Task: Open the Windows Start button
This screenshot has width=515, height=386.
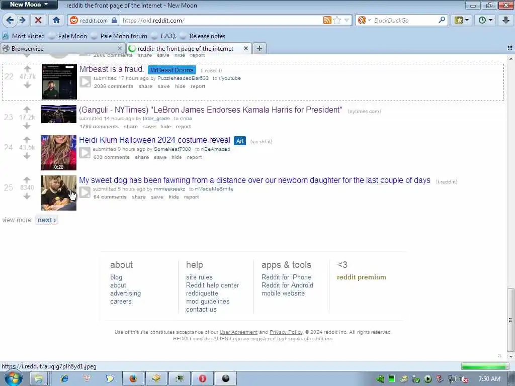Action: point(13,379)
